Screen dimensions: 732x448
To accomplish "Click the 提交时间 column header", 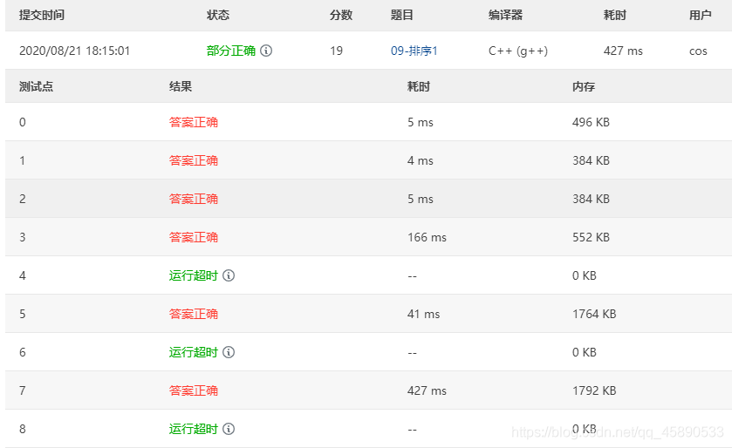I will pyautogui.click(x=42, y=15).
